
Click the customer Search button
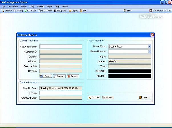(x=59, y=76)
